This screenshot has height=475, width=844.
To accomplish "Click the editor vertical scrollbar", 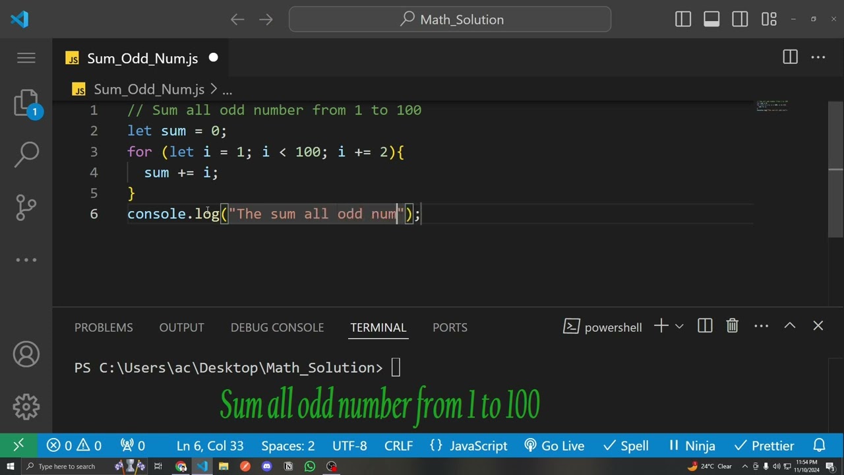I will [x=835, y=170].
